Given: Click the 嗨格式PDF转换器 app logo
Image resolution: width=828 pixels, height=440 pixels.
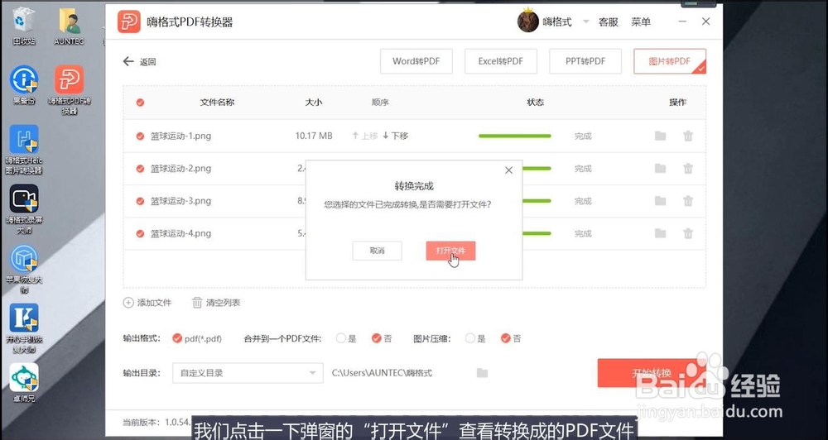Looking at the screenshot, I should pyautogui.click(x=129, y=22).
